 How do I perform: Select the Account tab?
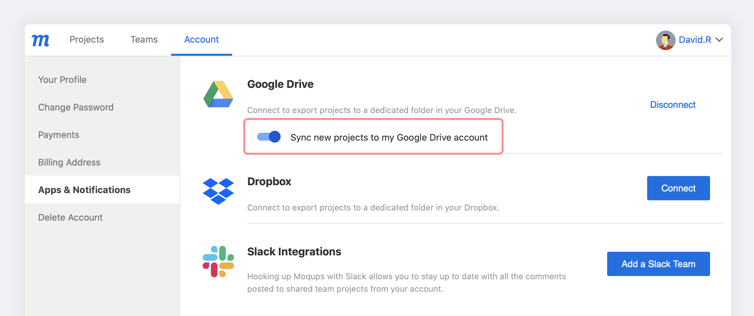[201, 39]
